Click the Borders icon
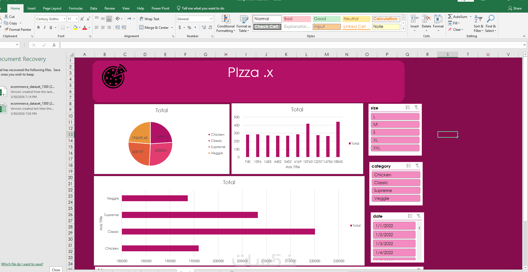The height and width of the screenshot is (272, 528). 63,27
